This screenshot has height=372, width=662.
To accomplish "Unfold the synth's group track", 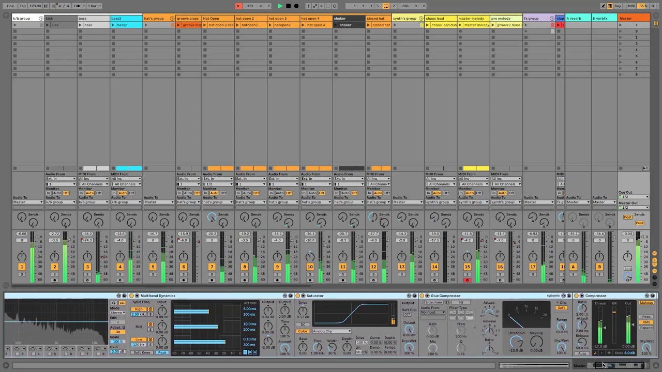I will click(x=421, y=19).
